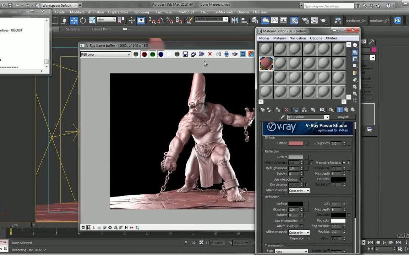Image resolution: width=409 pixels, height=255 pixels.
Task: Clear the frame buffer image
Action: point(210,54)
